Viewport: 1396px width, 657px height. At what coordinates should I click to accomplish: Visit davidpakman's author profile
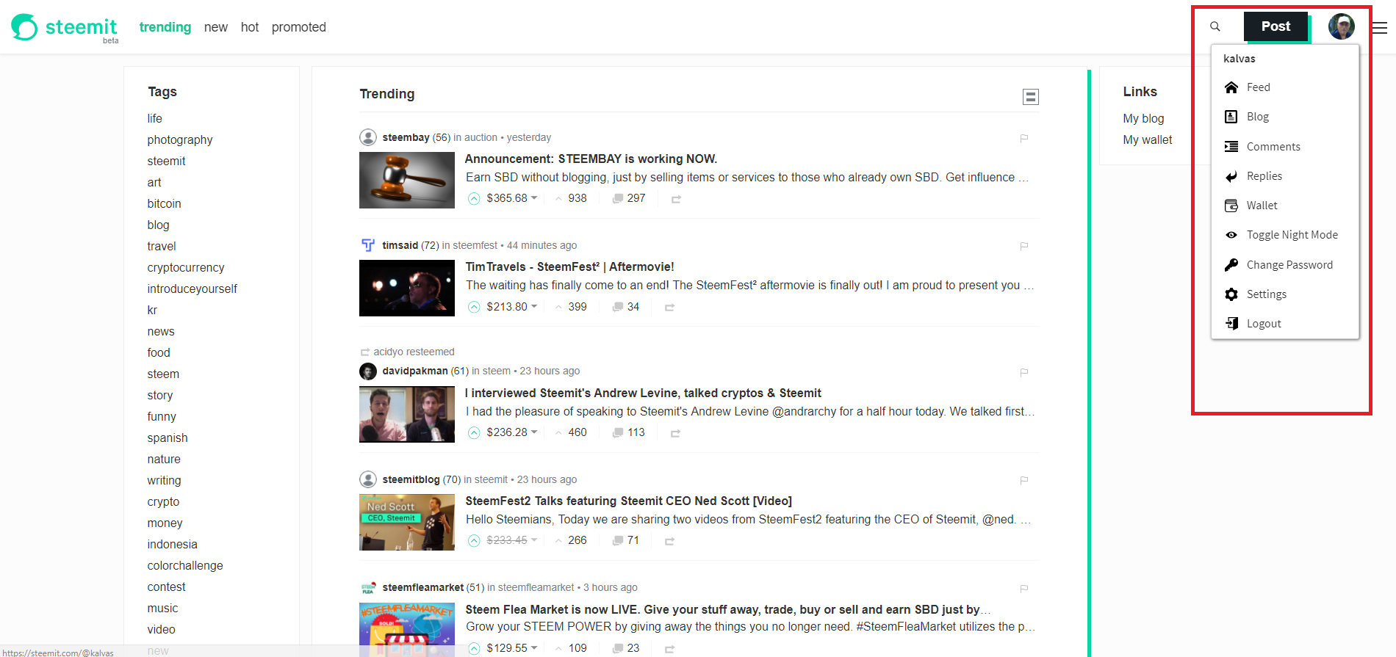pyautogui.click(x=415, y=371)
